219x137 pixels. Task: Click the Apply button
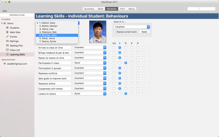pos(144,32)
